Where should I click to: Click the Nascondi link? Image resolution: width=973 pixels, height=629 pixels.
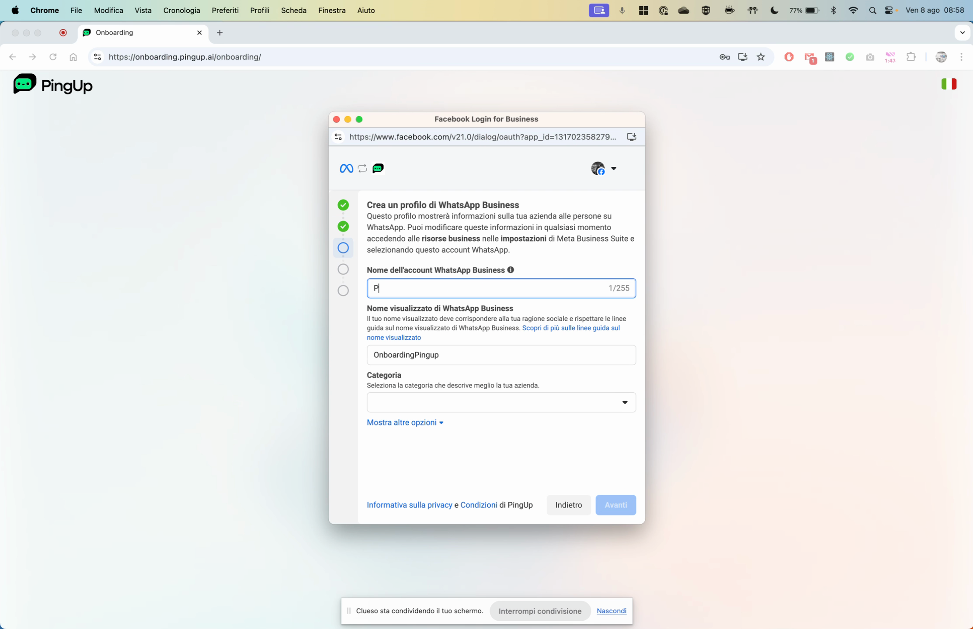click(x=611, y=611)
